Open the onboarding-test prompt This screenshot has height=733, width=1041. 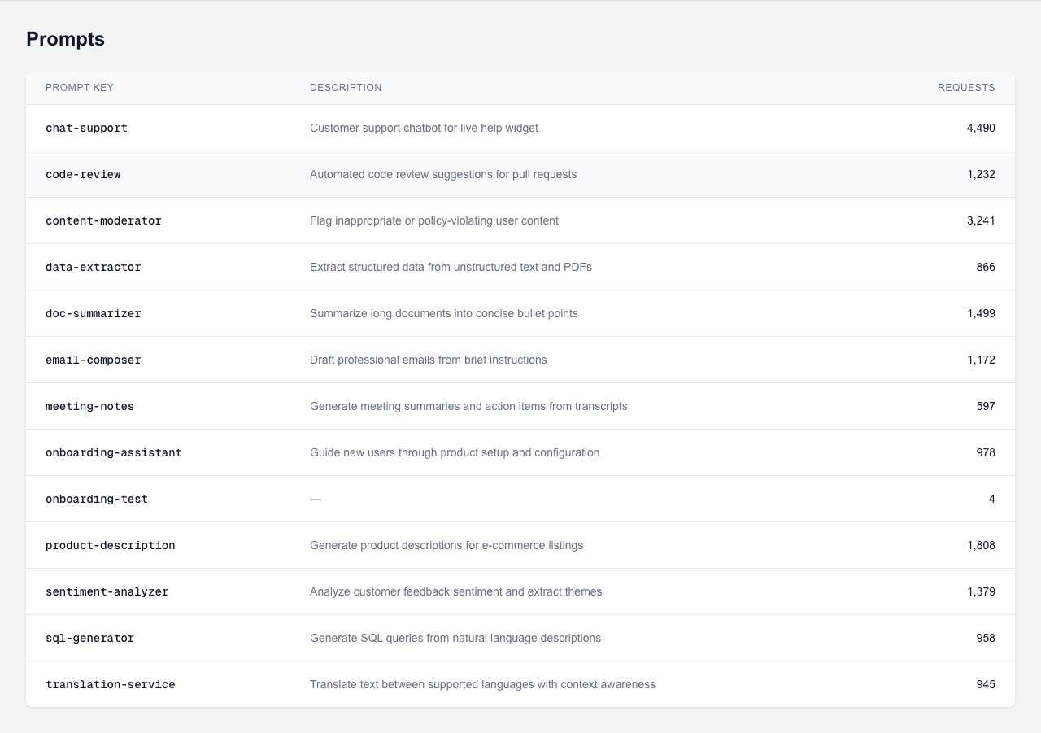(96, 499)
